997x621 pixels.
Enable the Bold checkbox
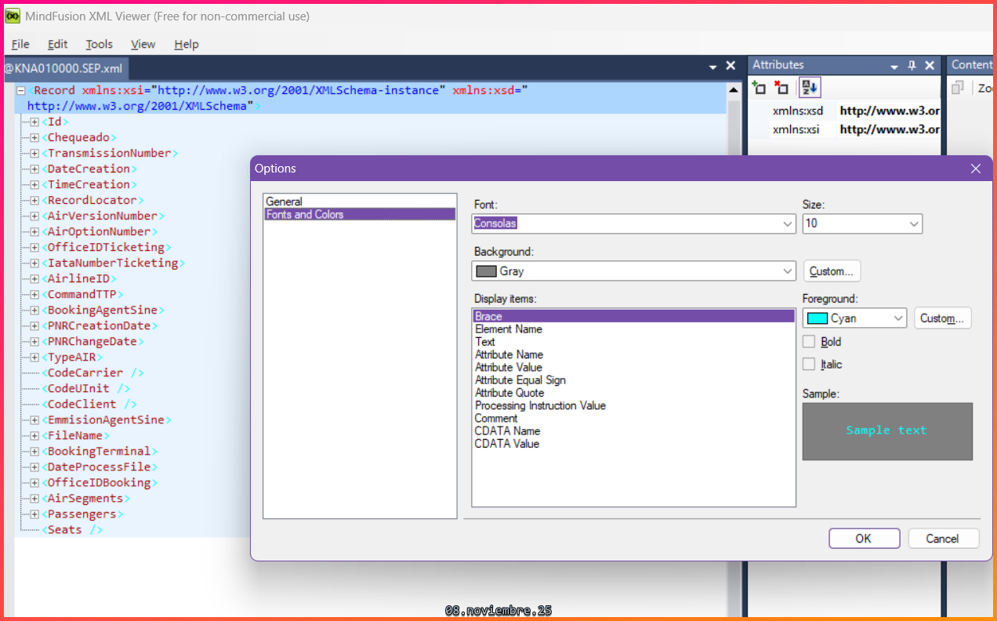tap(809, 342)
